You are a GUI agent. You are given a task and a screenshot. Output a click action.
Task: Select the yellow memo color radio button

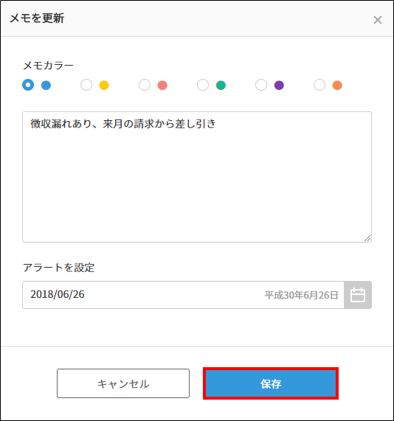pyautogui.click(x=86, y=85)
